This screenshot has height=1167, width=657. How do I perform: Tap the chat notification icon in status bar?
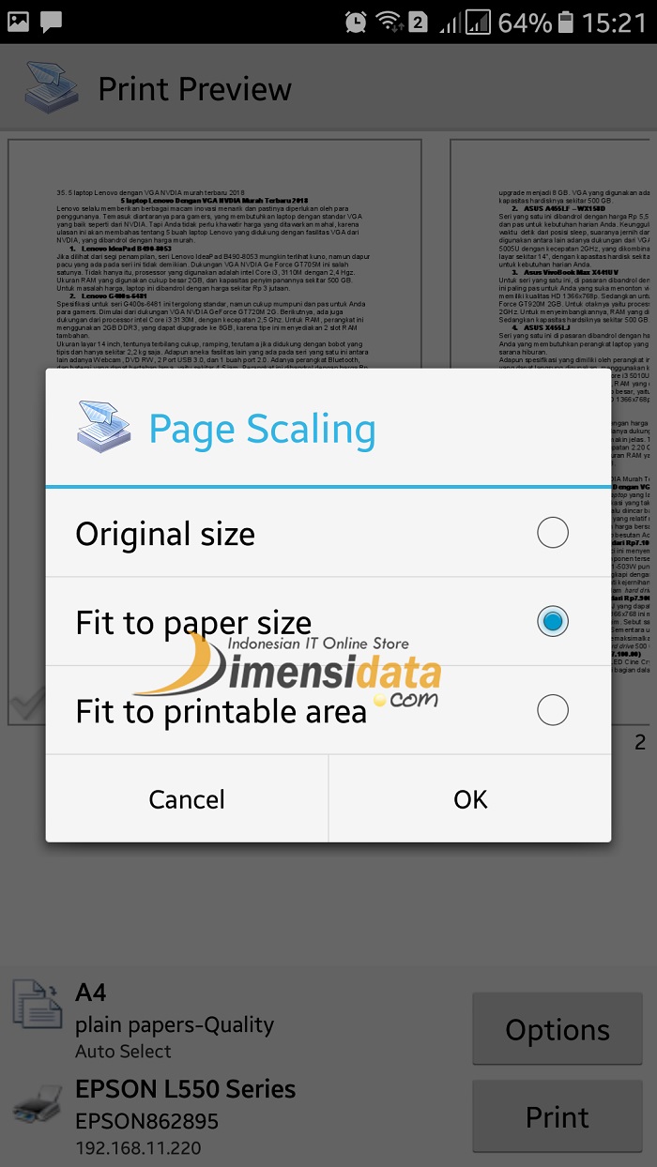(53, 21)
